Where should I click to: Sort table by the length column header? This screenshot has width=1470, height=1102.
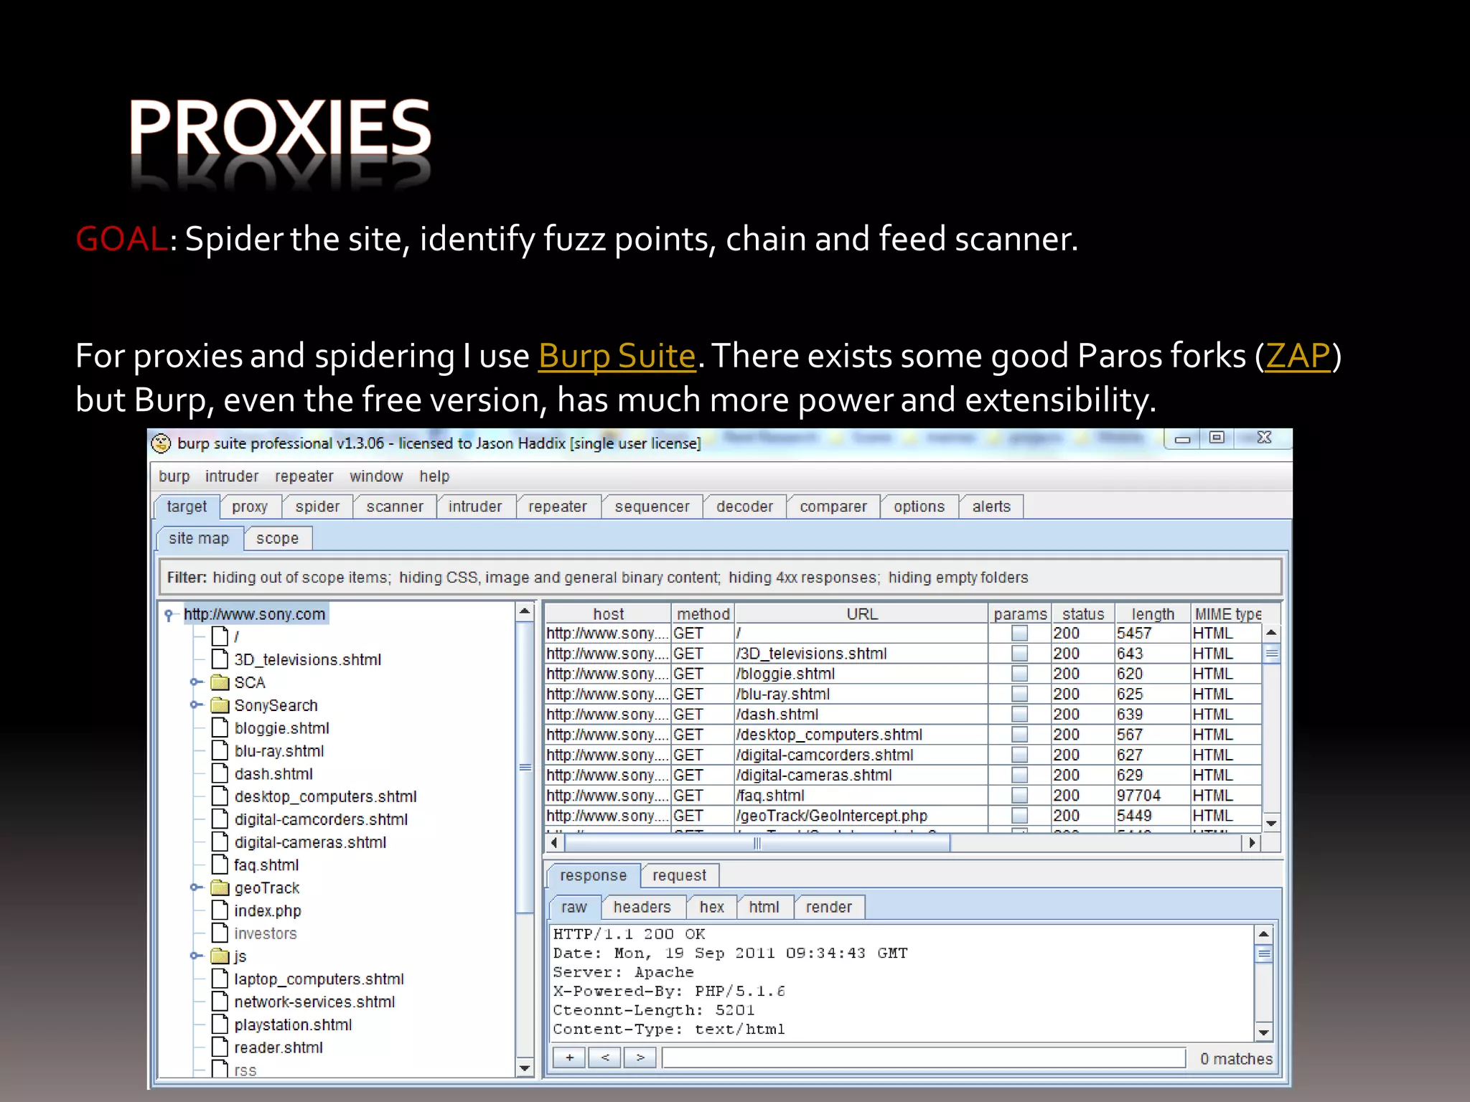(x=1153, y=614)
